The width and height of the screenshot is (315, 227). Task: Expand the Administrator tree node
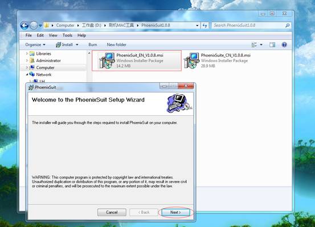pyautogui.click(x=27, y=60)
